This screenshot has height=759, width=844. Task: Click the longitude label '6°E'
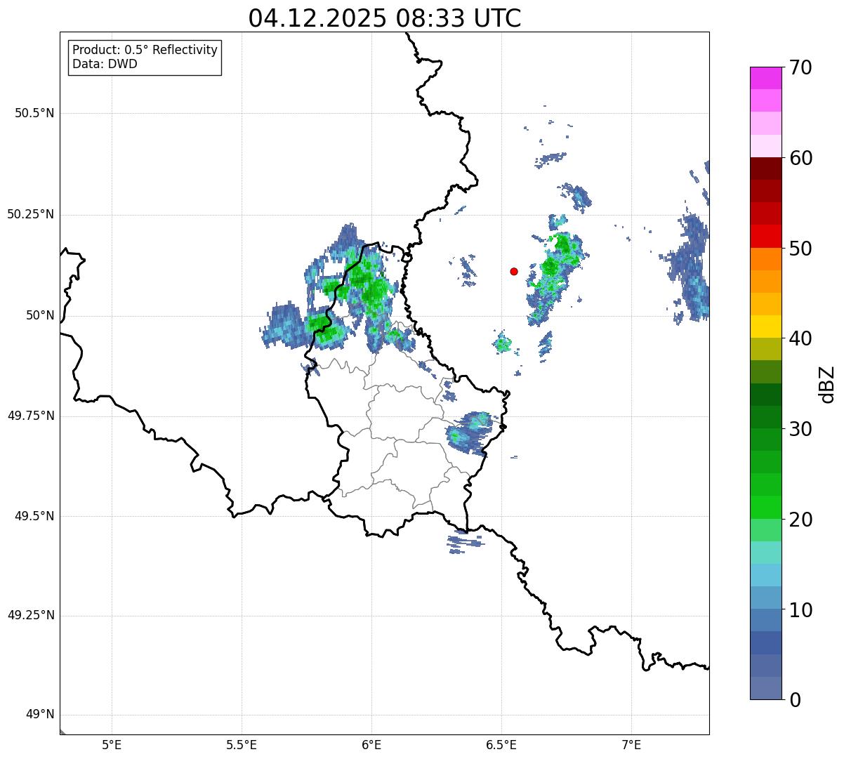click(x=371, y=744)
